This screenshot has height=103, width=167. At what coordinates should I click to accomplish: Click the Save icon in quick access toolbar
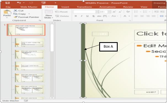coord(7,3)
